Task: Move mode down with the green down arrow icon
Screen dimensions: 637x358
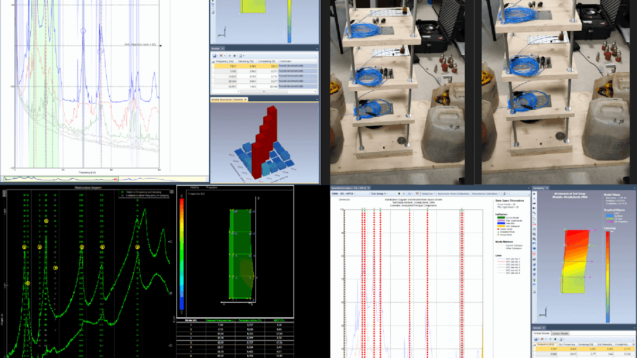Action: click(235, 56)
